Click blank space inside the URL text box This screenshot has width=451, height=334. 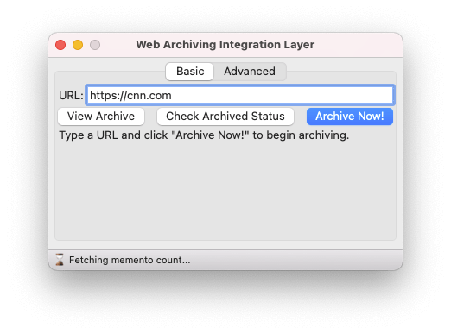[x=283, y=95]
